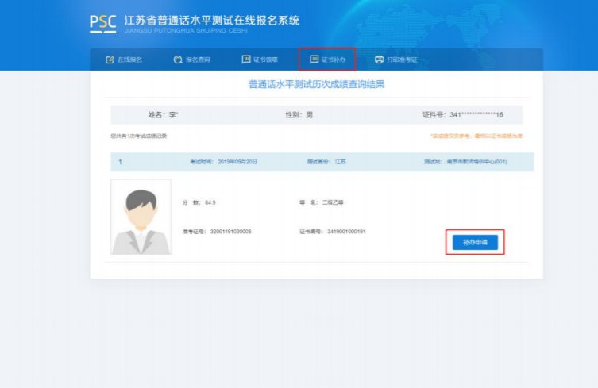Click the candidate avatar photo
The height and width of the screenshot is (388, 598).
(141, 217)
